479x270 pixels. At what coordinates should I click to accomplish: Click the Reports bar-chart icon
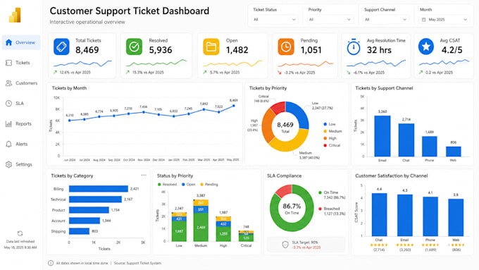(8, 124)
